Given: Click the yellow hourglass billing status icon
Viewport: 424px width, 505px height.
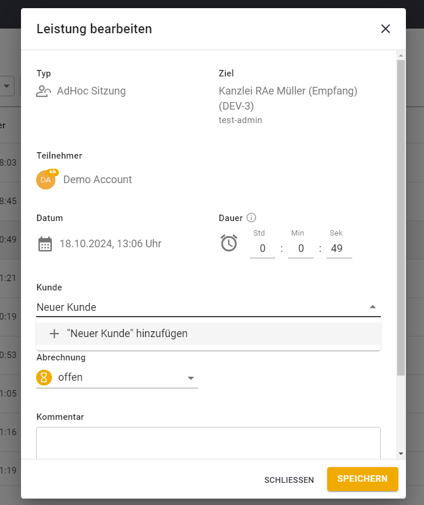Looking at the screenshot, I should 44,377.
